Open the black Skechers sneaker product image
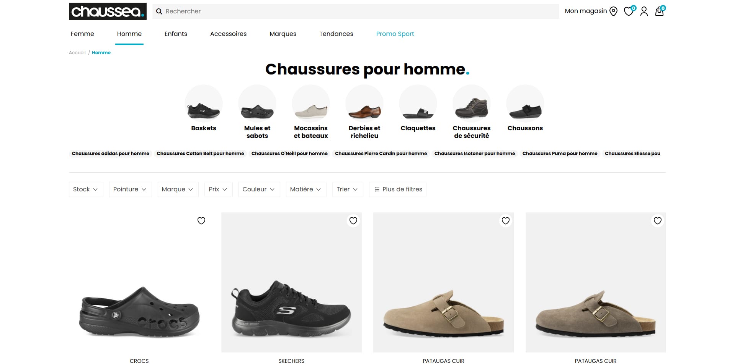 [291, 282]
